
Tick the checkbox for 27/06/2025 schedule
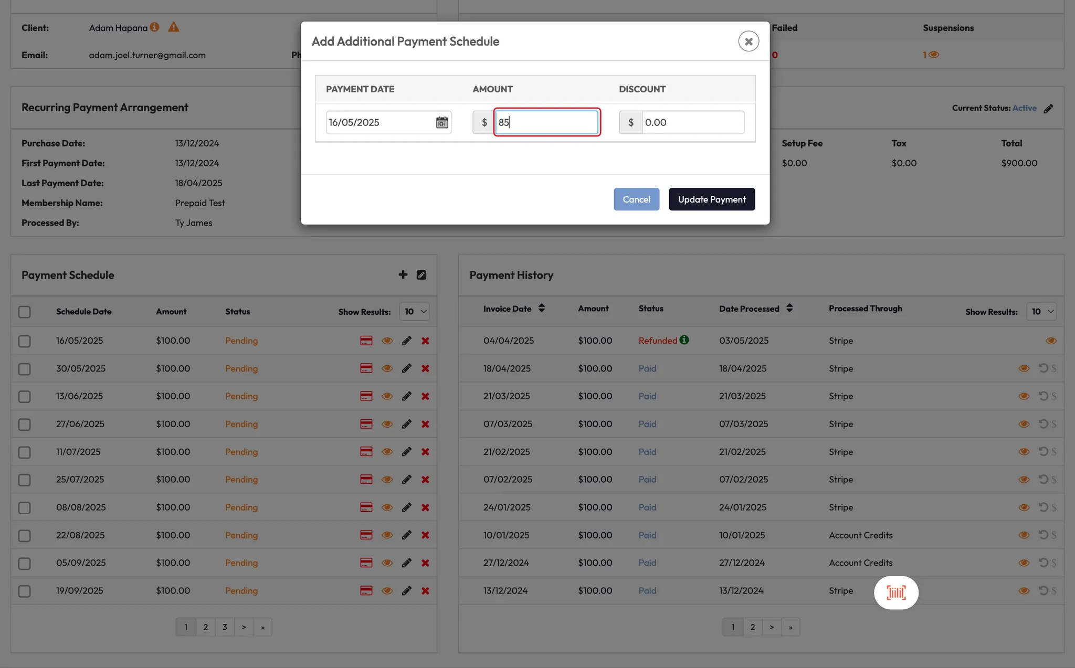click(x=24, y=424)
